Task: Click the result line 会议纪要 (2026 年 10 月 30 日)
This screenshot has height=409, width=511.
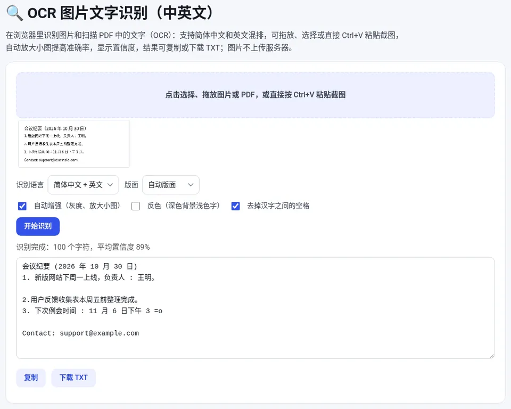Action: coord(80,266)
